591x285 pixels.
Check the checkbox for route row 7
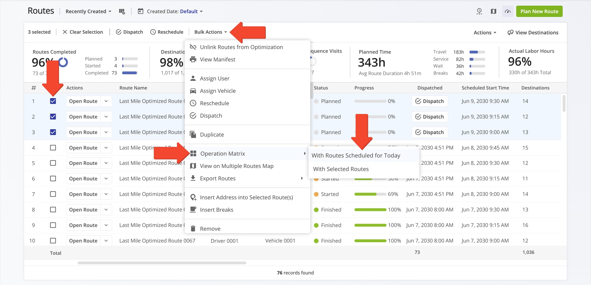[53, 194]
